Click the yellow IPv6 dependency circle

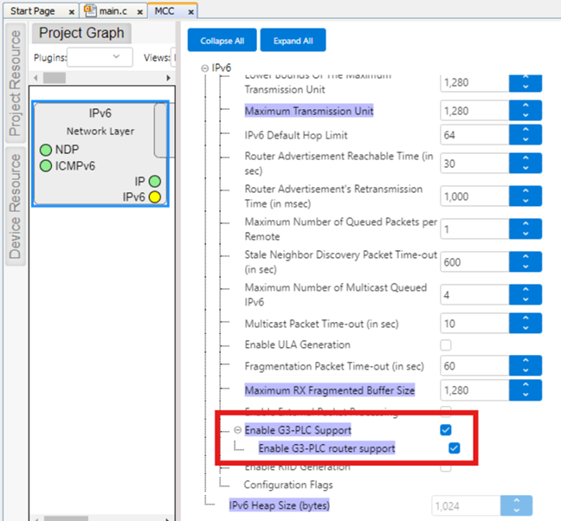pos(154,197)
